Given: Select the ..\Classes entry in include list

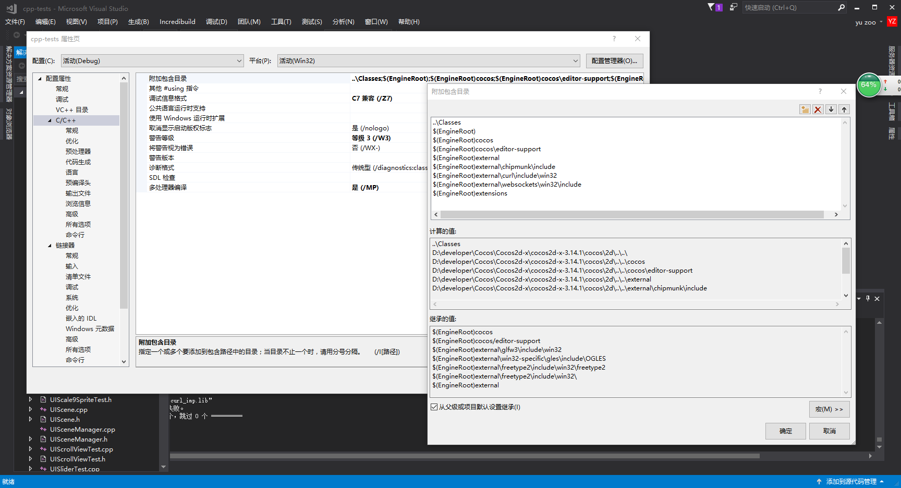Looking at the screenshot, I should click(447, 123).
